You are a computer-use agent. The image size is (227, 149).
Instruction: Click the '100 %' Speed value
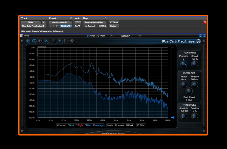(194, 59)
